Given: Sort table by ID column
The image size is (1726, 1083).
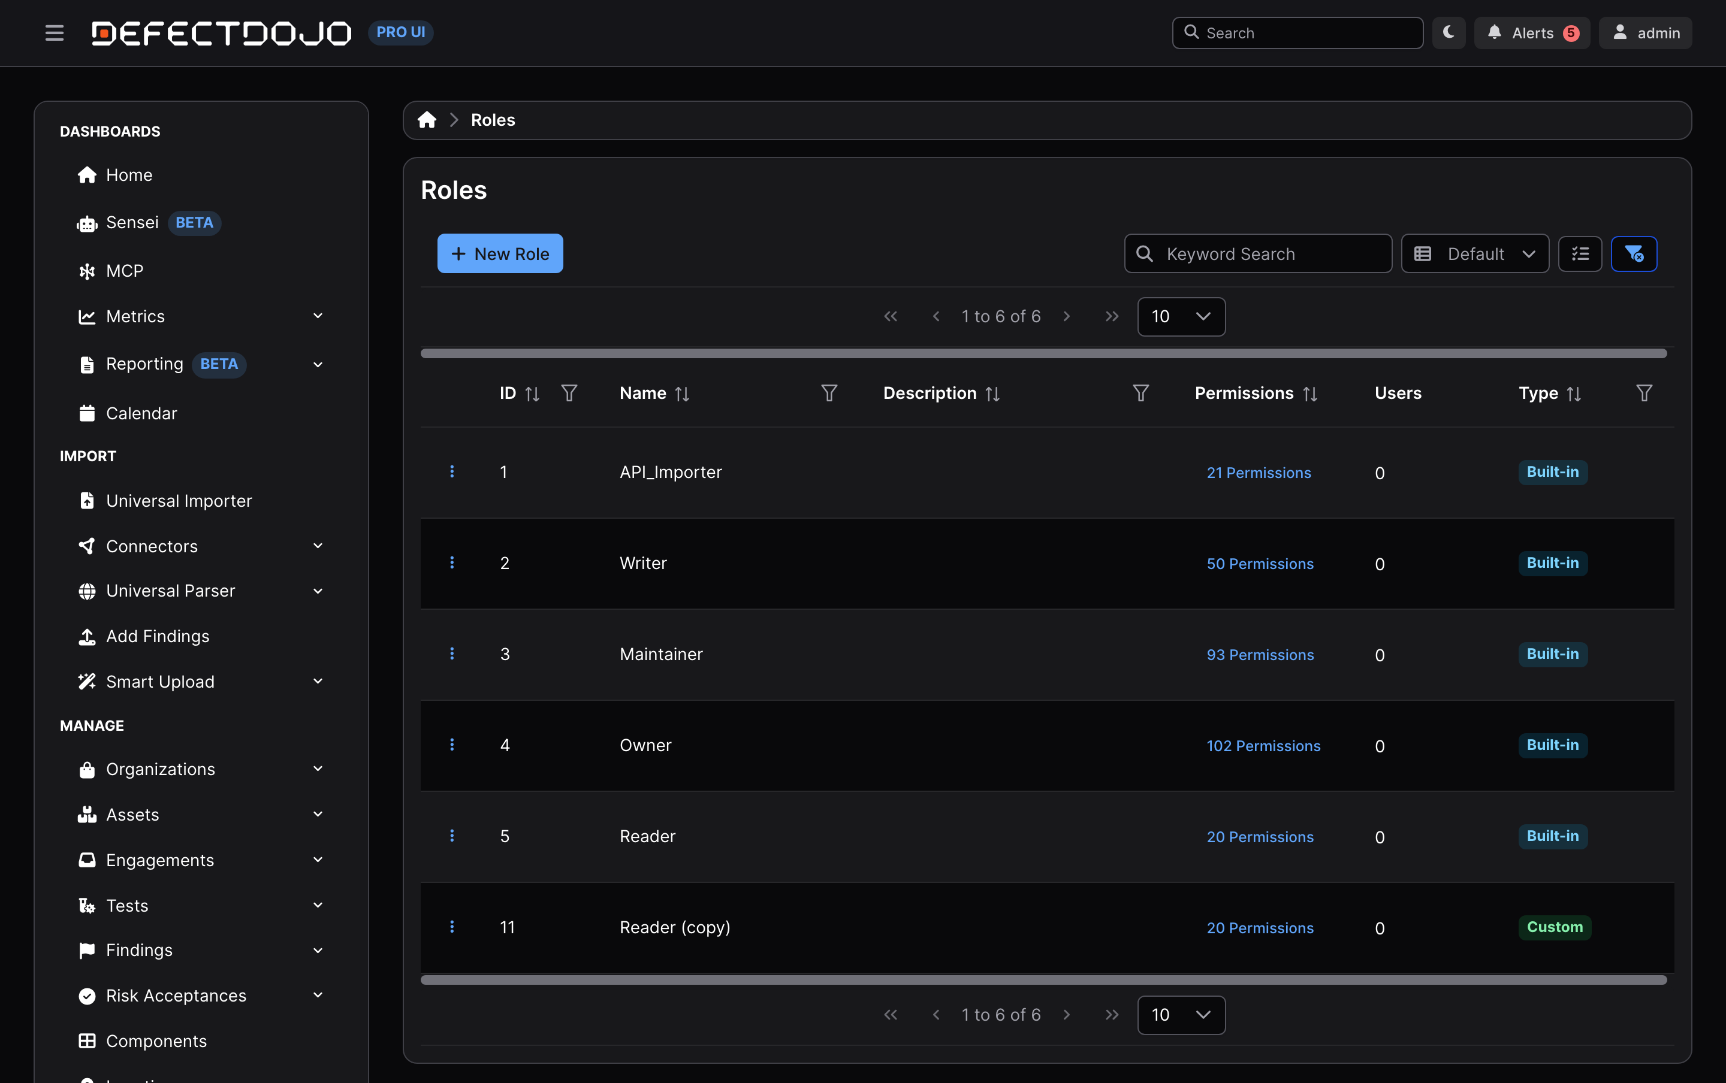Looking at the screenshot, I should coord(532,394).
